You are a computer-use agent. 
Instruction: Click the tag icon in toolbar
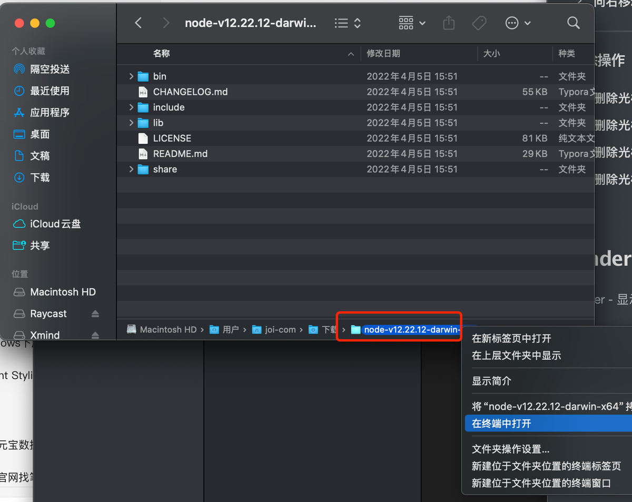(x=479, y=23)
